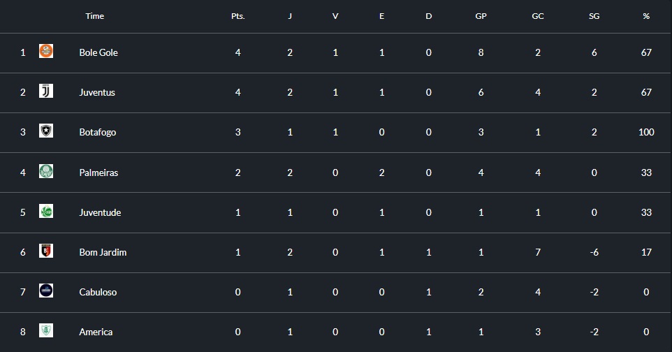This screenshot has width=672, height=352.
Task: Select the SG column header
Action: pyautogui.click(x=594, y=16)
